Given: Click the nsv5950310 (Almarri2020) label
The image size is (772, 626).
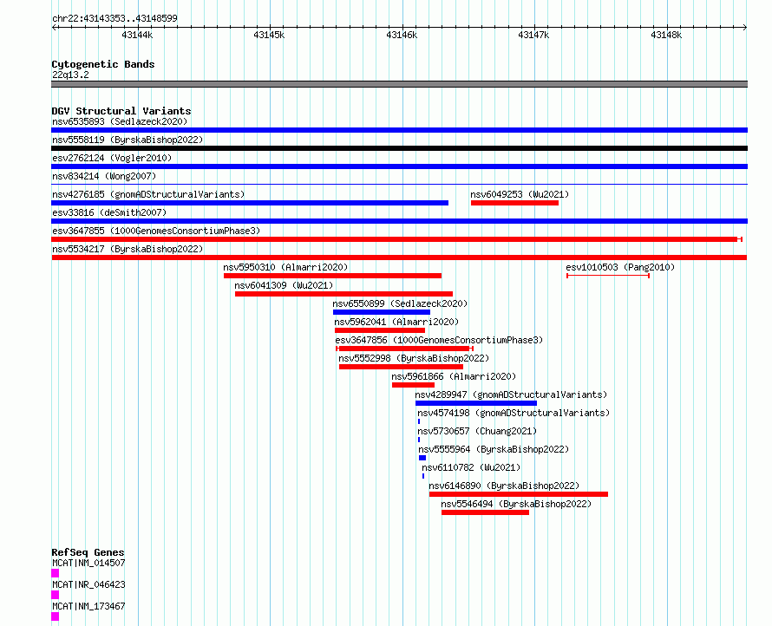Looking at the screenshot, I should (x=285, y=267).
